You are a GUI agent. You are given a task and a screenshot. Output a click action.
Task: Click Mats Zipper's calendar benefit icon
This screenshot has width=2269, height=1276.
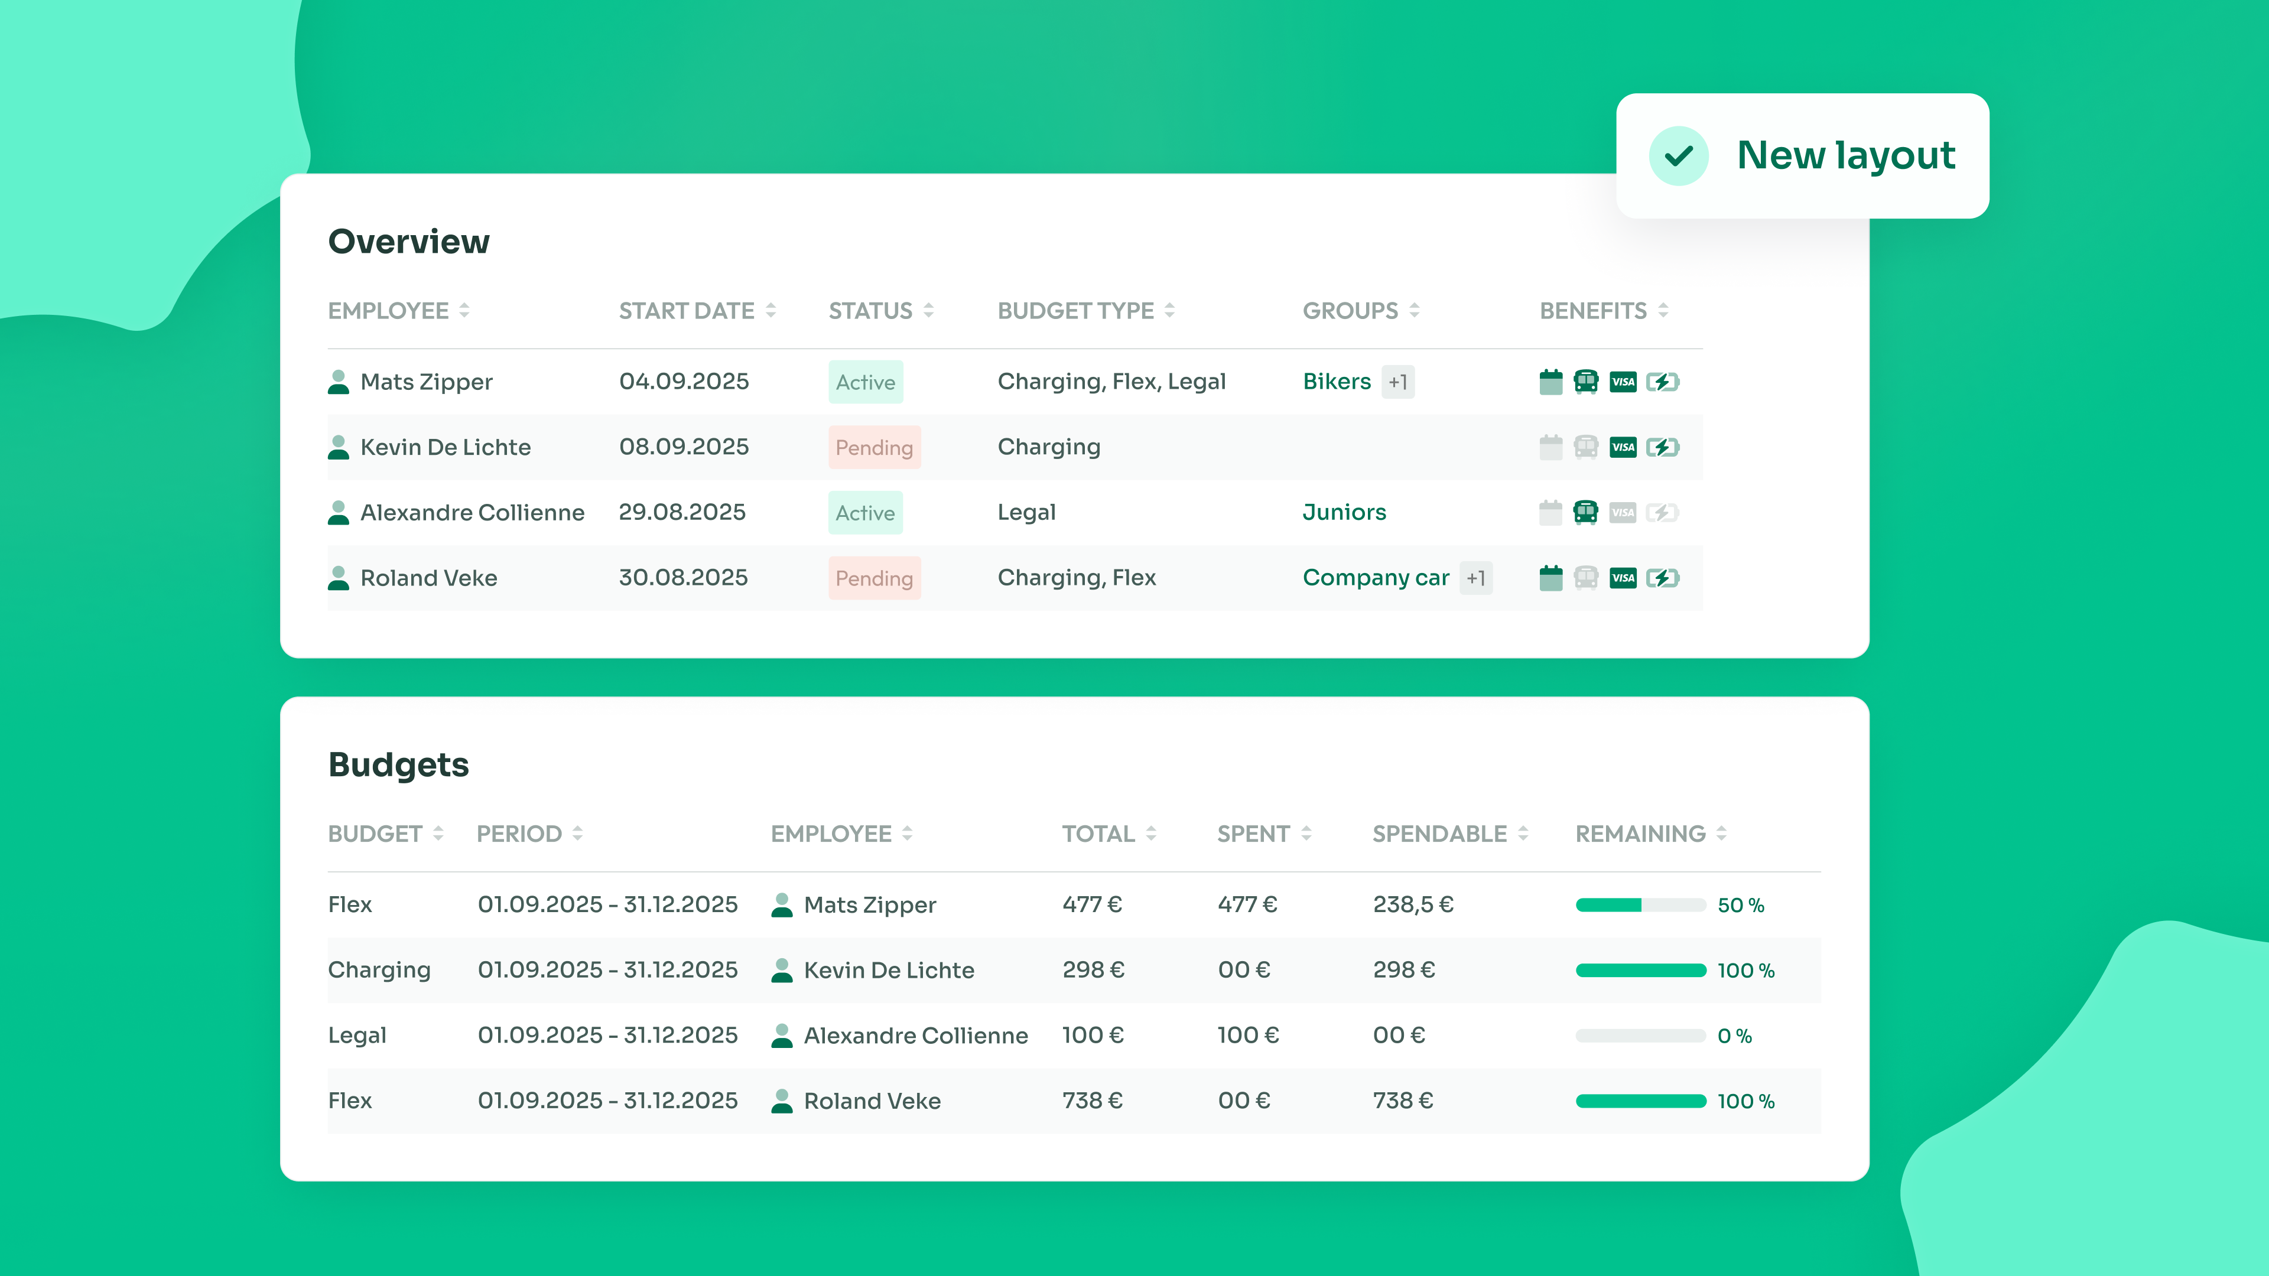(x=1550, y=382)
